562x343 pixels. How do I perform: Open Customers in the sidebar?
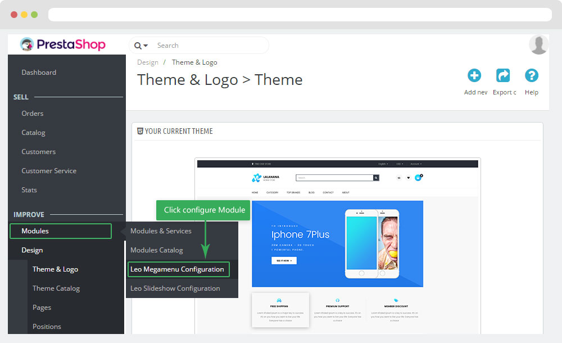click(x=38, y=152)
